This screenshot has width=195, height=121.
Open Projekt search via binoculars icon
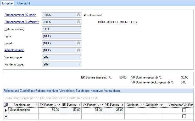tap(78, 43)
